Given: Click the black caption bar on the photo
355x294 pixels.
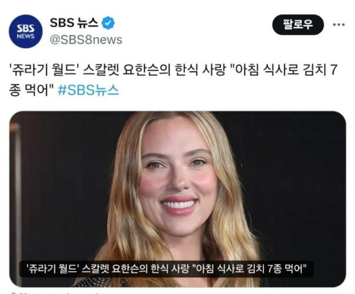Looking at the screenshot, I should click(167, 269).
